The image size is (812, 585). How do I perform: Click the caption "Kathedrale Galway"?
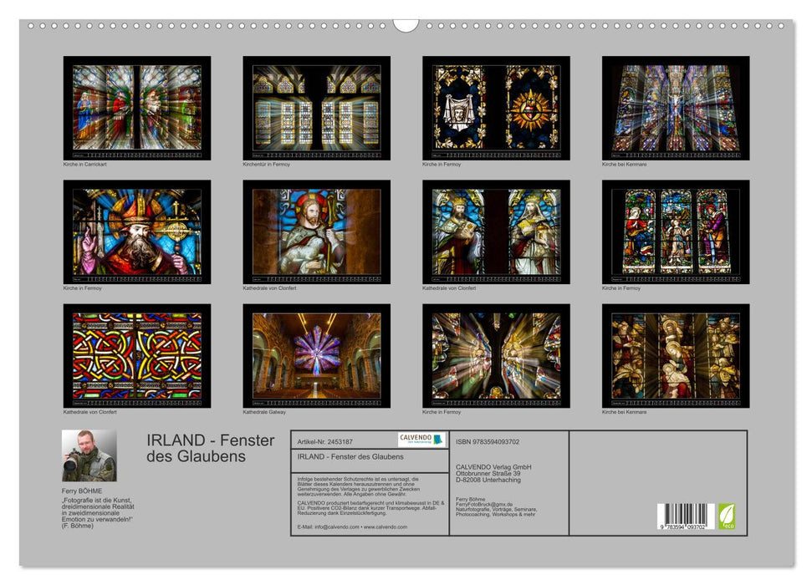[x=264, y=412]
